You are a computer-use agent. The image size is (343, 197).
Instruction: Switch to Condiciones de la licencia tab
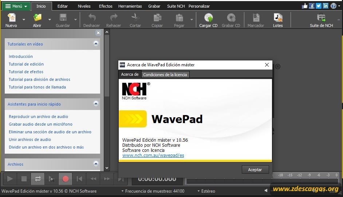[165, 75]
